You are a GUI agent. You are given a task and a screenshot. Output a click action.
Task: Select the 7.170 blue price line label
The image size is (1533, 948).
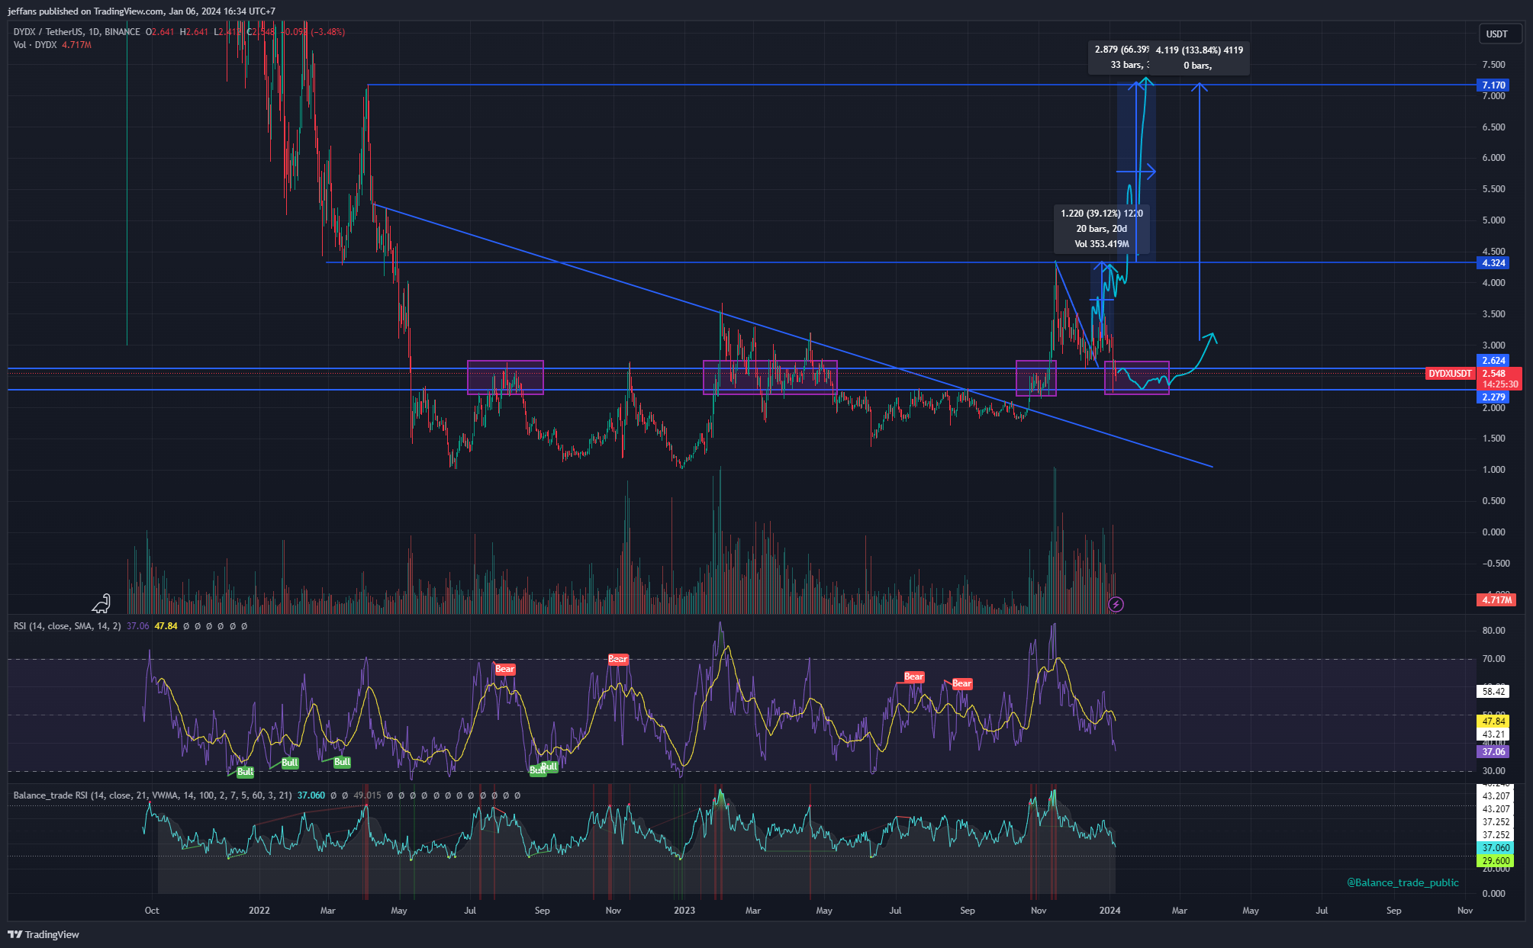pyautogui.click(x=1493, y=85)
